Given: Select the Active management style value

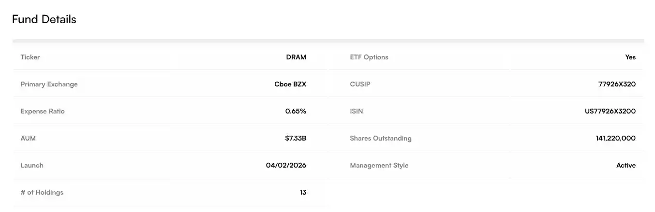Looking at the screenshot, I should click(626, 165).
